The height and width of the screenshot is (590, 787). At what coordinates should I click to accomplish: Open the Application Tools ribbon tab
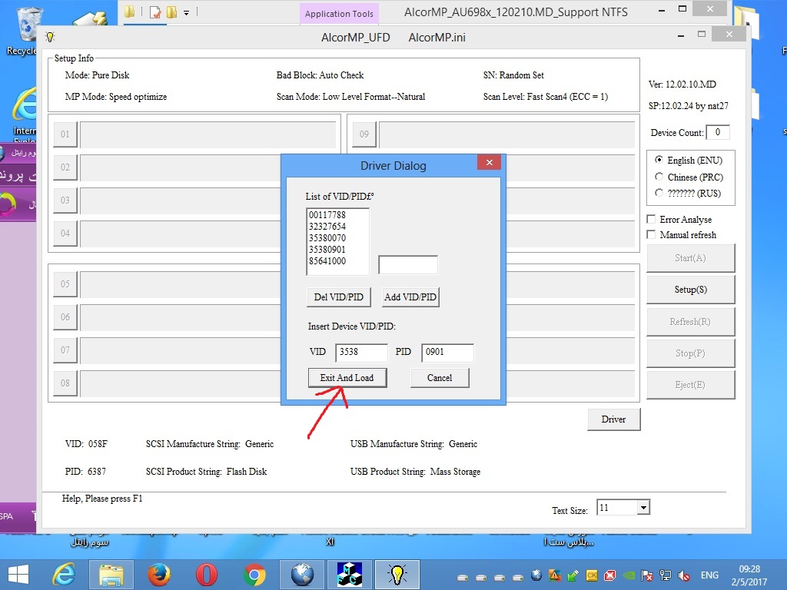[x=339, y=14]
